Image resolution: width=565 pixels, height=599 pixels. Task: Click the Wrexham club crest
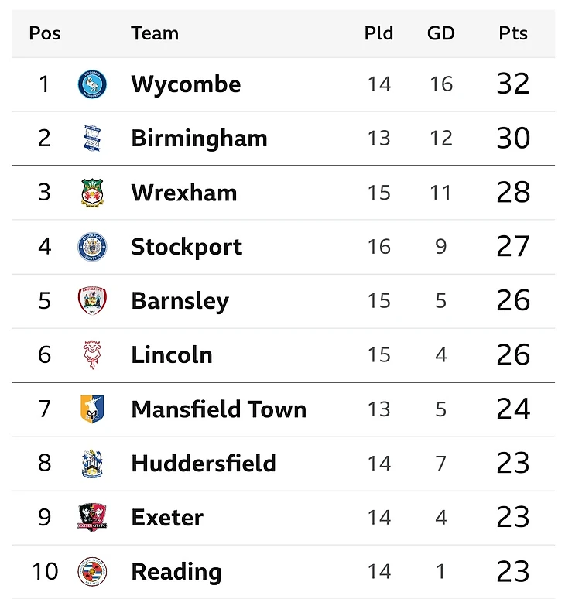pyautogui.click(x=92, y=193)
